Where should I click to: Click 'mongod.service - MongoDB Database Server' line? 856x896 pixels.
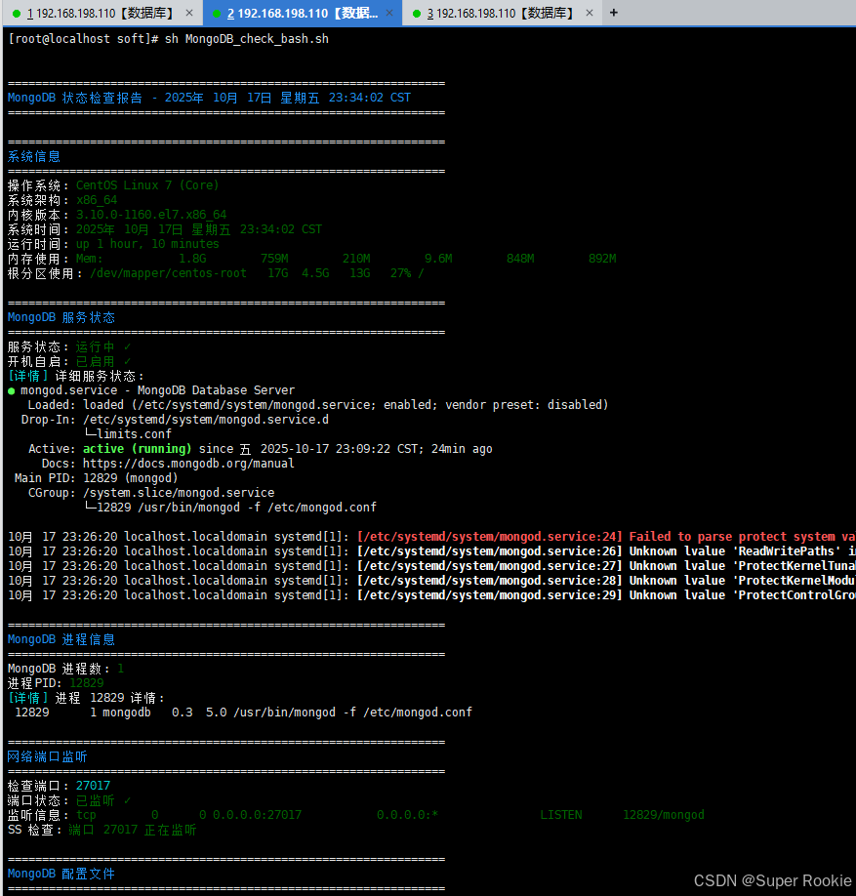[x=151, y=390]
